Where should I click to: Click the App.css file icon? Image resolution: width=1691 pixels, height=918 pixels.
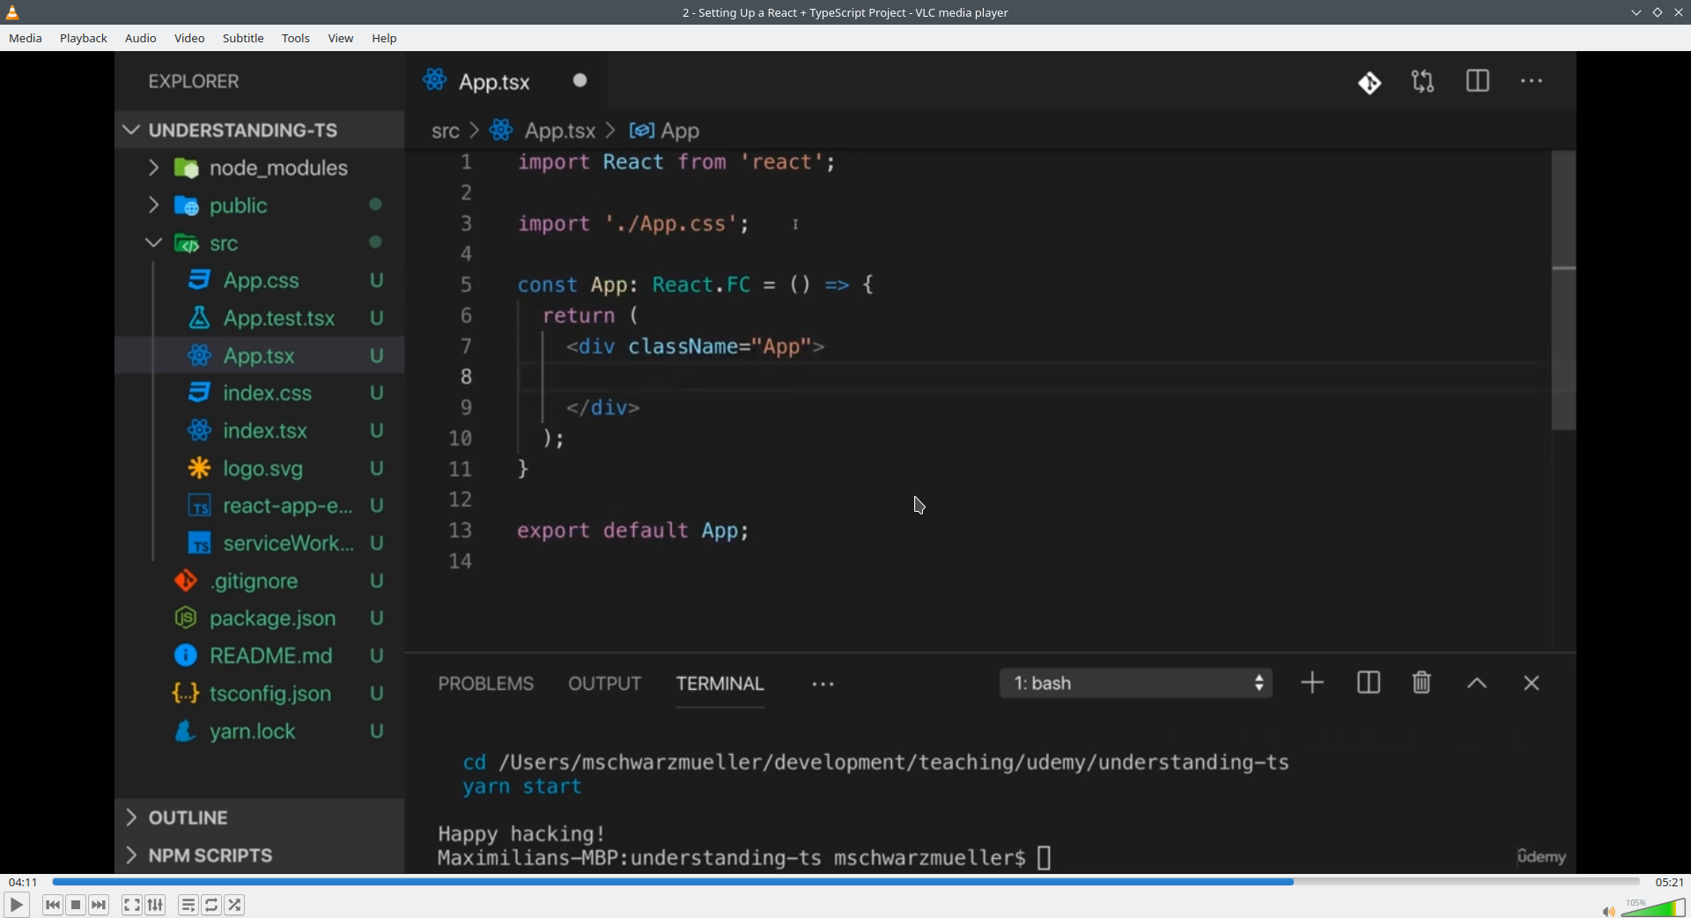click(x=200, y=280)
